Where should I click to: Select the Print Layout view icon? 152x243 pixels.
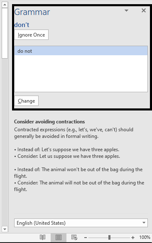pyautogui.click(x=59, y=237)
